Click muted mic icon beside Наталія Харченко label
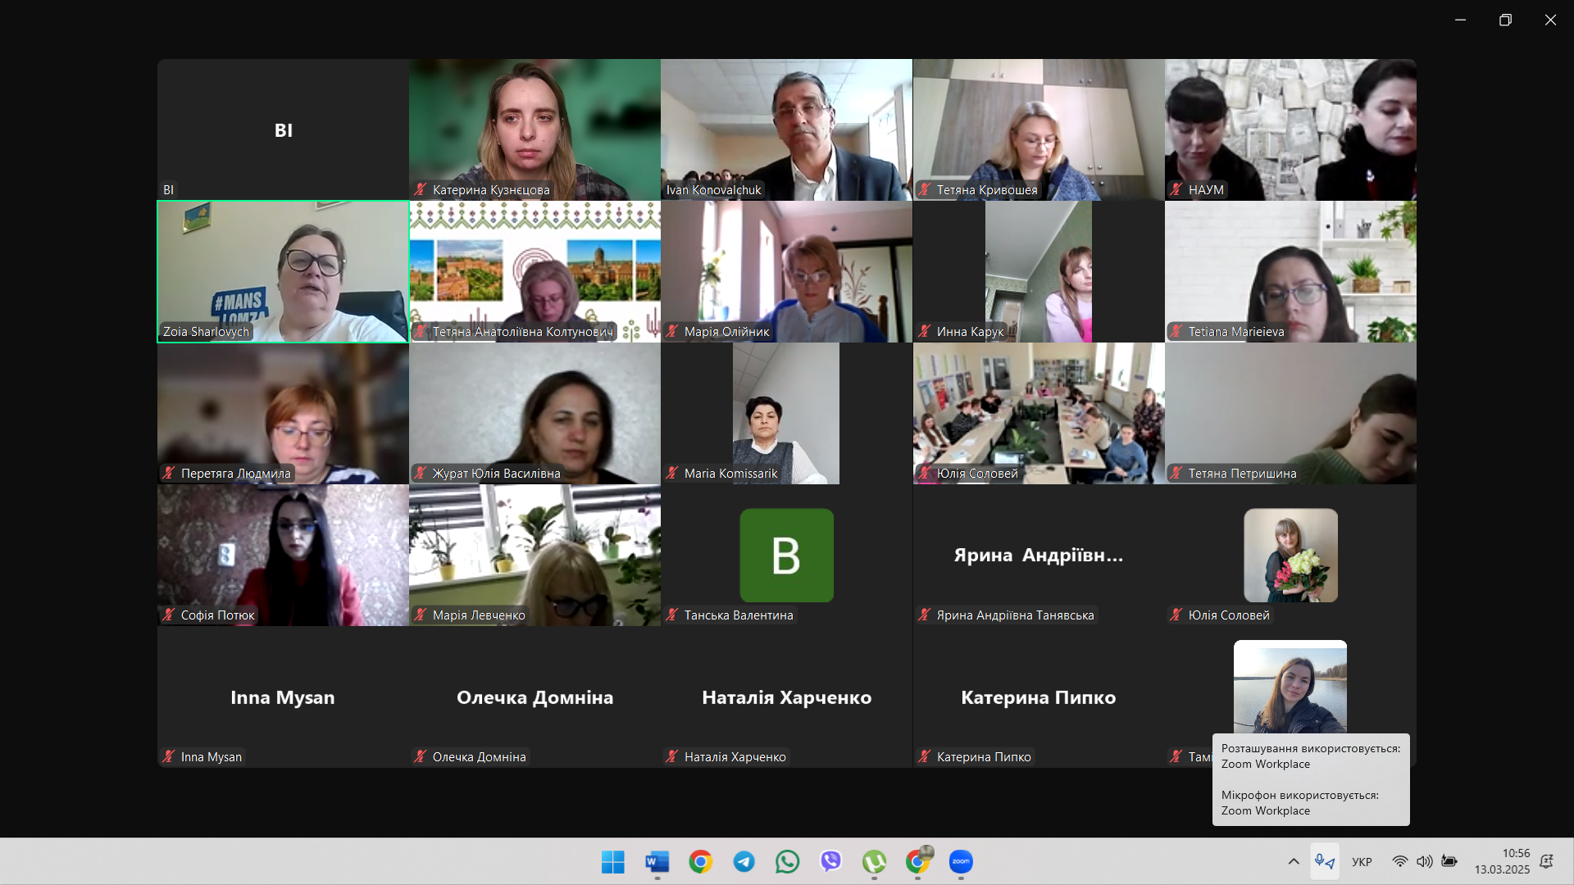The width and height of the screenshot is (1574, 885). 672,757
